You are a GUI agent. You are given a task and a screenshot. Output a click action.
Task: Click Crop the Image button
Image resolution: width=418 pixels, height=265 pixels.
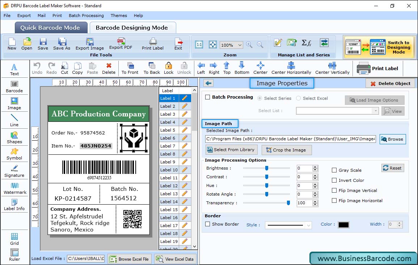click(x=286, y=150)
